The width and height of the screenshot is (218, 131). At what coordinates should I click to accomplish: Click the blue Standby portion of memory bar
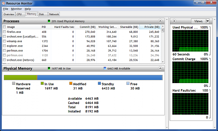pos(100,78)
